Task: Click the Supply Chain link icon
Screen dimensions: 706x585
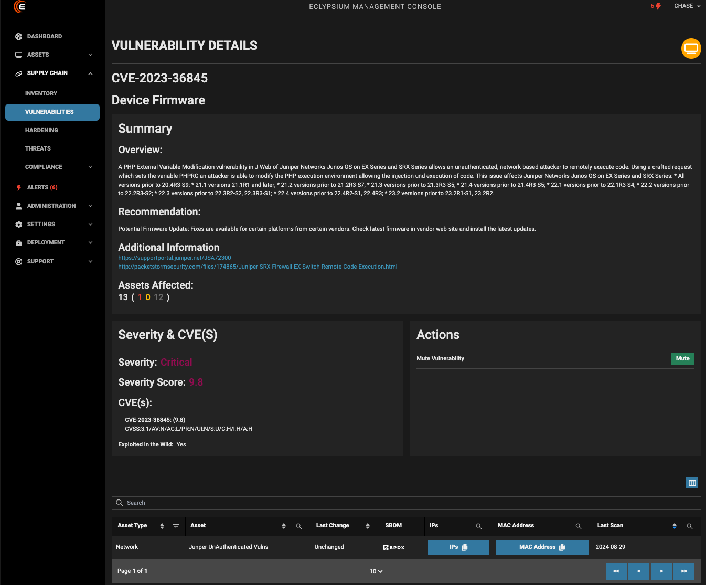Action: pyautogui.click(x=19, y=73)
